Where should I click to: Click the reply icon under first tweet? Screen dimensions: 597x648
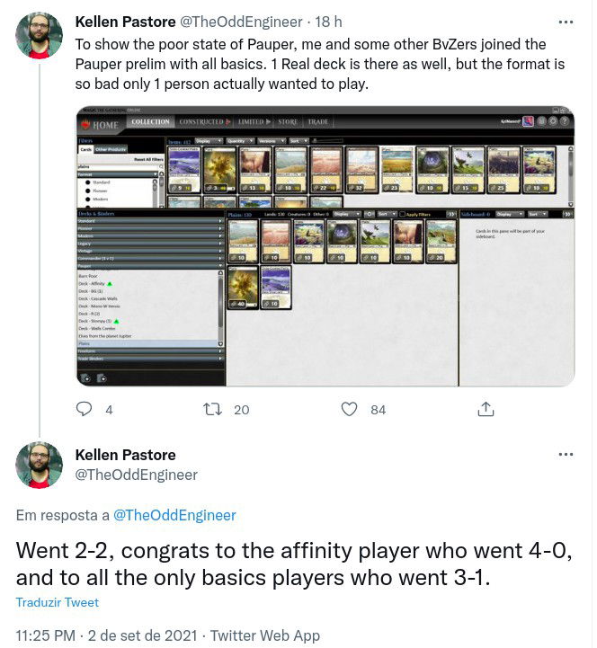tap(84, 409)
